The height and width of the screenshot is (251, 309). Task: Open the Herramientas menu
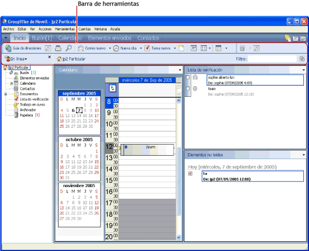(65, 29)
